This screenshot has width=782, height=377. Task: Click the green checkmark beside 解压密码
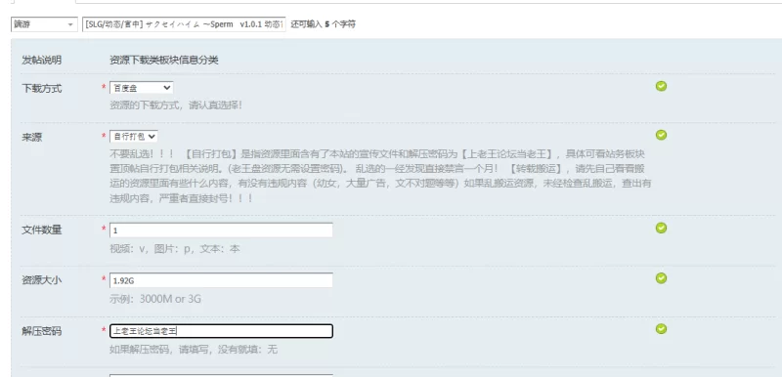(661, 328)
